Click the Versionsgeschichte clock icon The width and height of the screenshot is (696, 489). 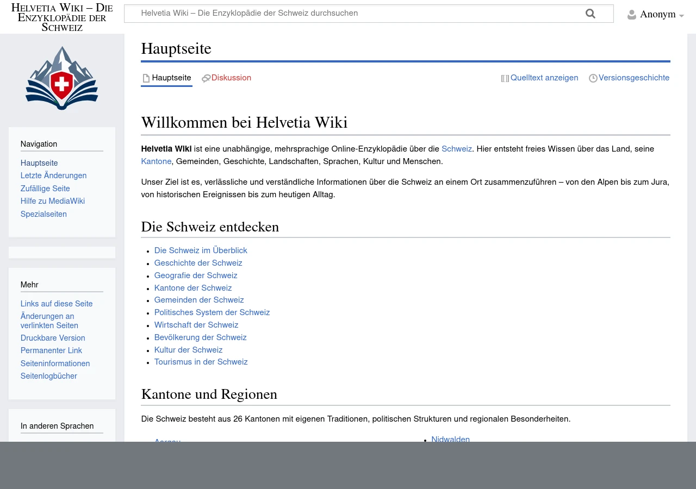pyautogui.click(x=593, y=78)
